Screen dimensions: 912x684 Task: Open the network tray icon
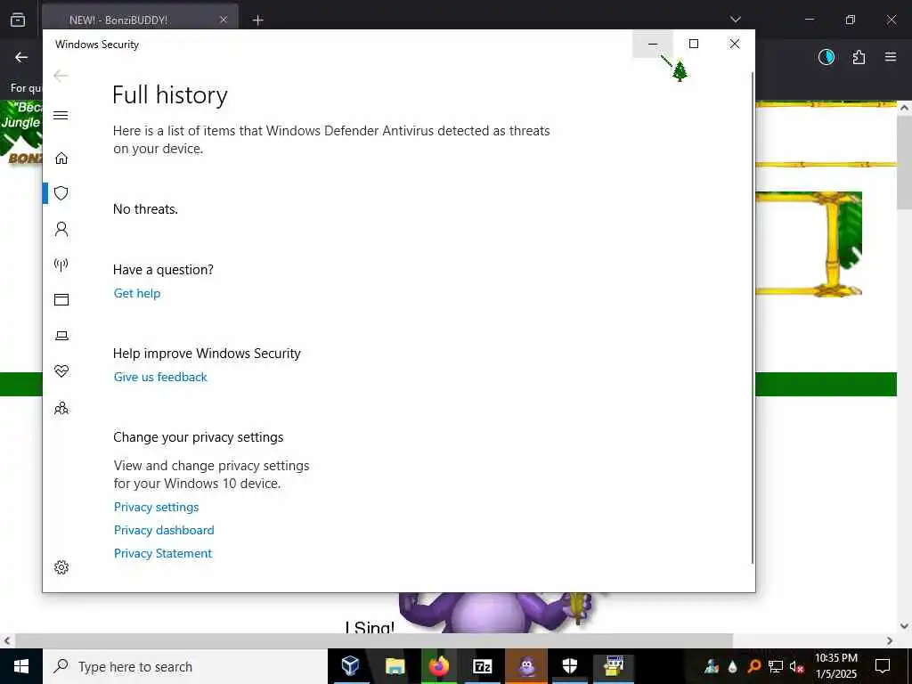(x=776, y=666)
